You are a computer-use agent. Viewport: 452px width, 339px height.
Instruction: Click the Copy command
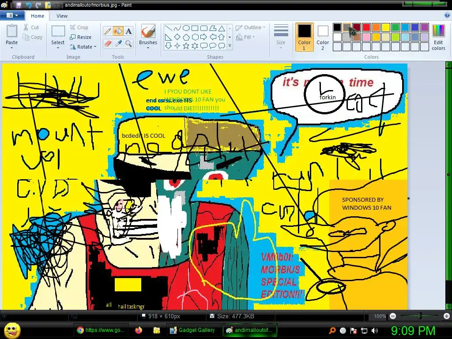[x=33, y=37]
